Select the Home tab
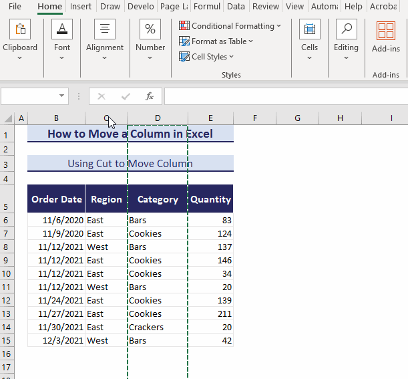 (x=49, y=6)
